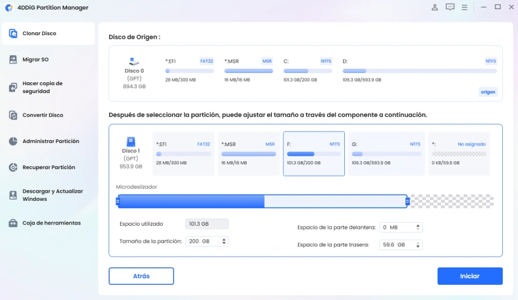Open Recuperar Partición menu
This screenshot has height=300, width=518.
(48, 167)
